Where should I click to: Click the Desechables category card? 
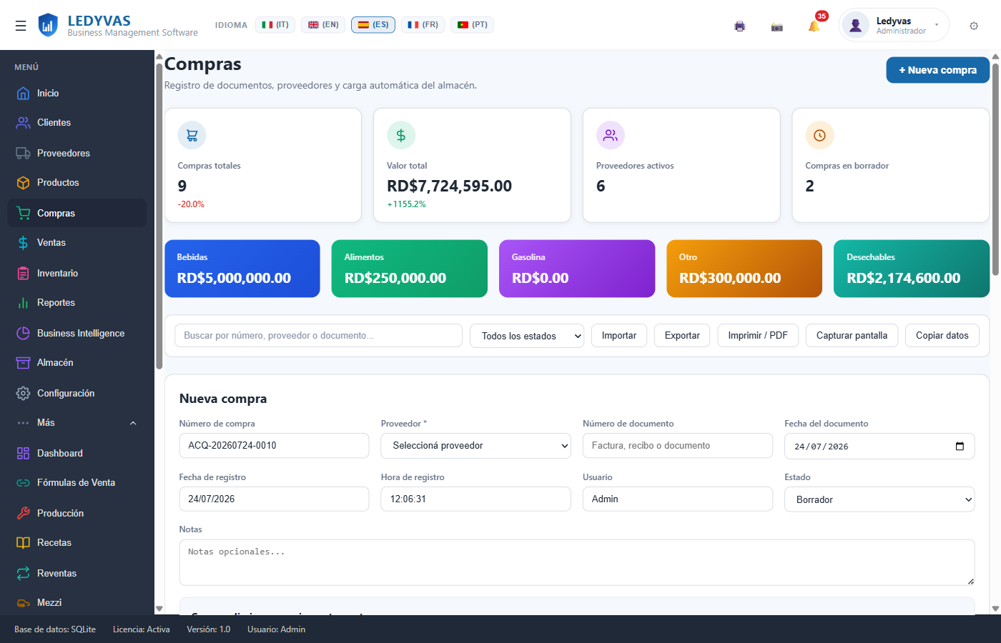tap(912, 269)
